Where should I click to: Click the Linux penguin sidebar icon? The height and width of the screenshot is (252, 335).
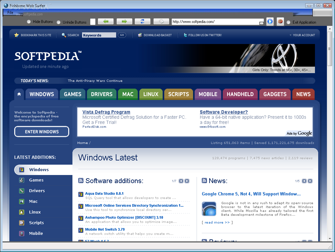[x=22, y=212]
